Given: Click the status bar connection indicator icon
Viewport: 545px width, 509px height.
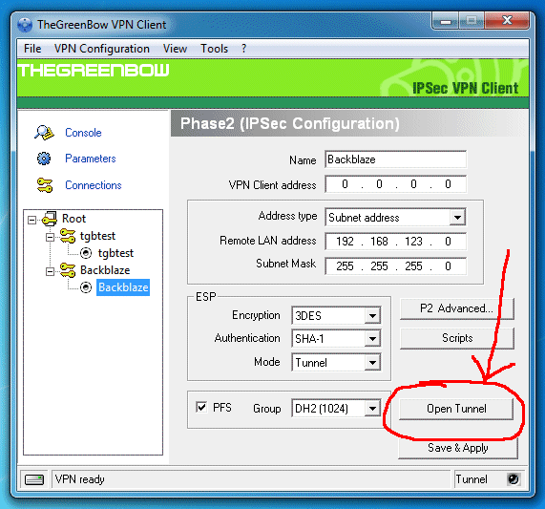Looking at the screenshot, I should [34, 479].
